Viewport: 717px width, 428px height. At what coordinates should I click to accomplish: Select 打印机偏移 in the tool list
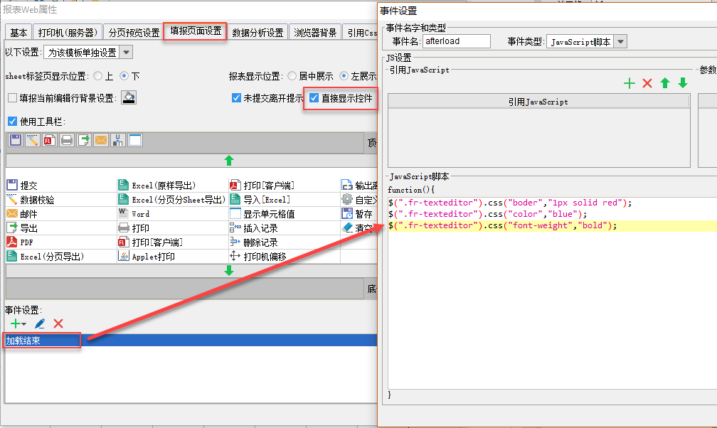(258, 257)
